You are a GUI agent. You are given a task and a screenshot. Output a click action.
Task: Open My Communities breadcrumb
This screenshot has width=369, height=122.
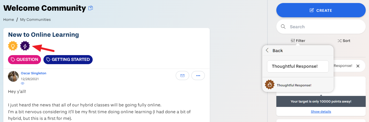(x=35, y=19)
